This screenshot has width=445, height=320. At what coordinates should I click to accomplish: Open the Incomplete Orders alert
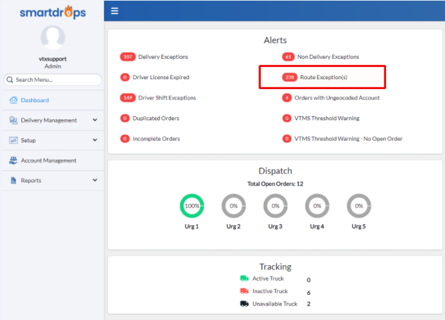(157, 139)
